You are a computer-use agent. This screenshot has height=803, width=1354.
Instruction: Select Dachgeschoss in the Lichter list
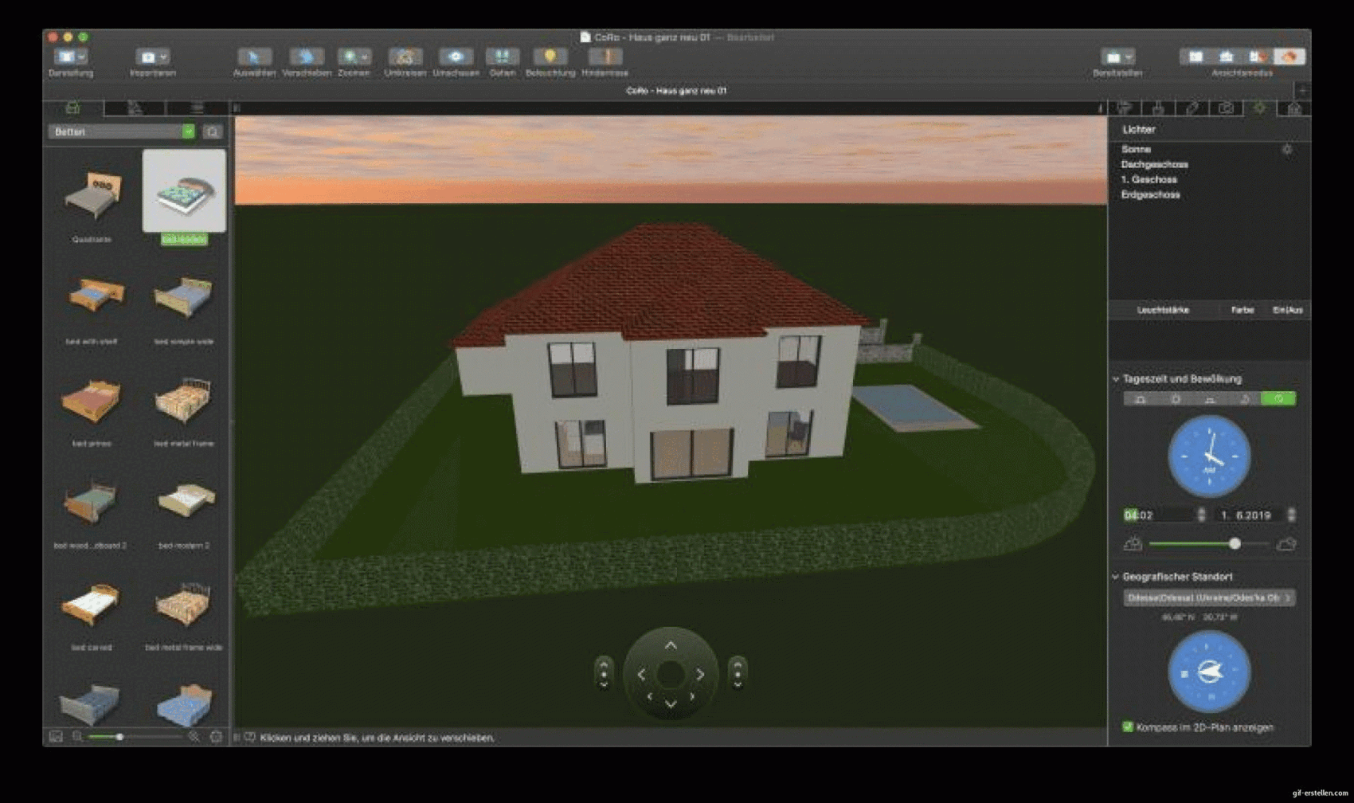(1154, 164)
